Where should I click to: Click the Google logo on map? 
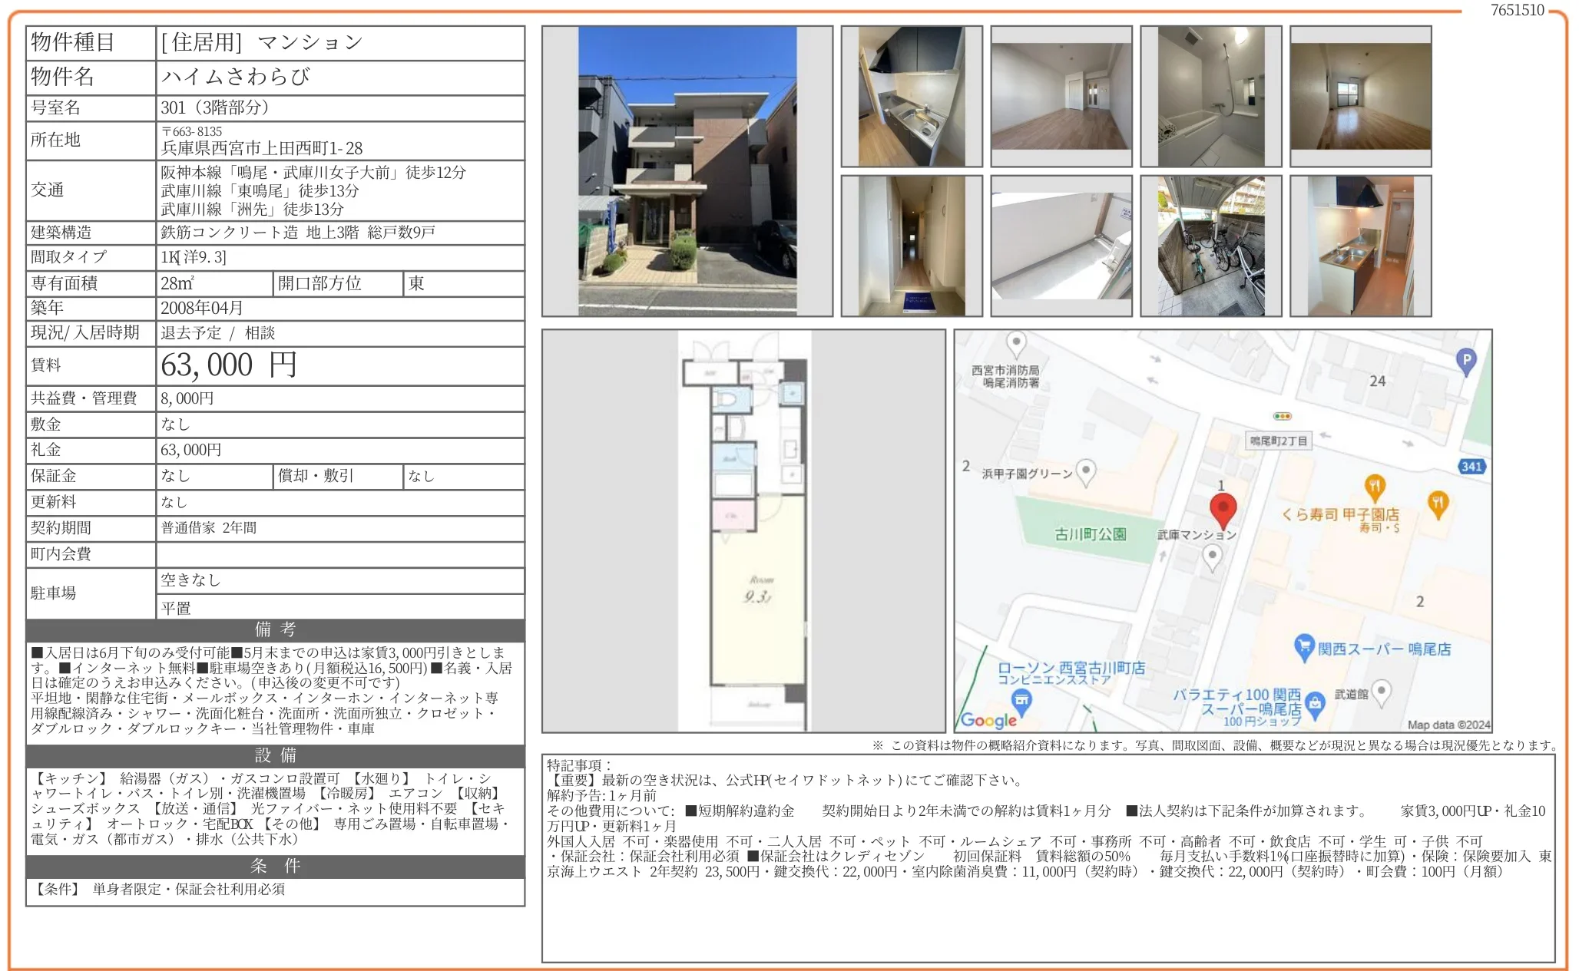click(x=988, y=719)
